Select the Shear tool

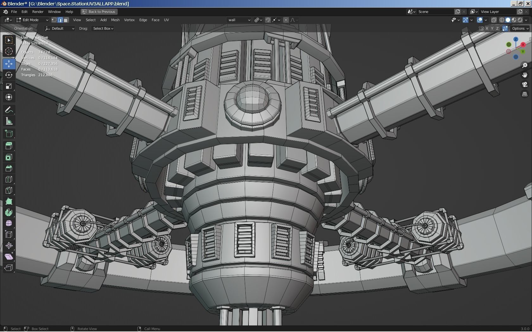click(9, 257)
